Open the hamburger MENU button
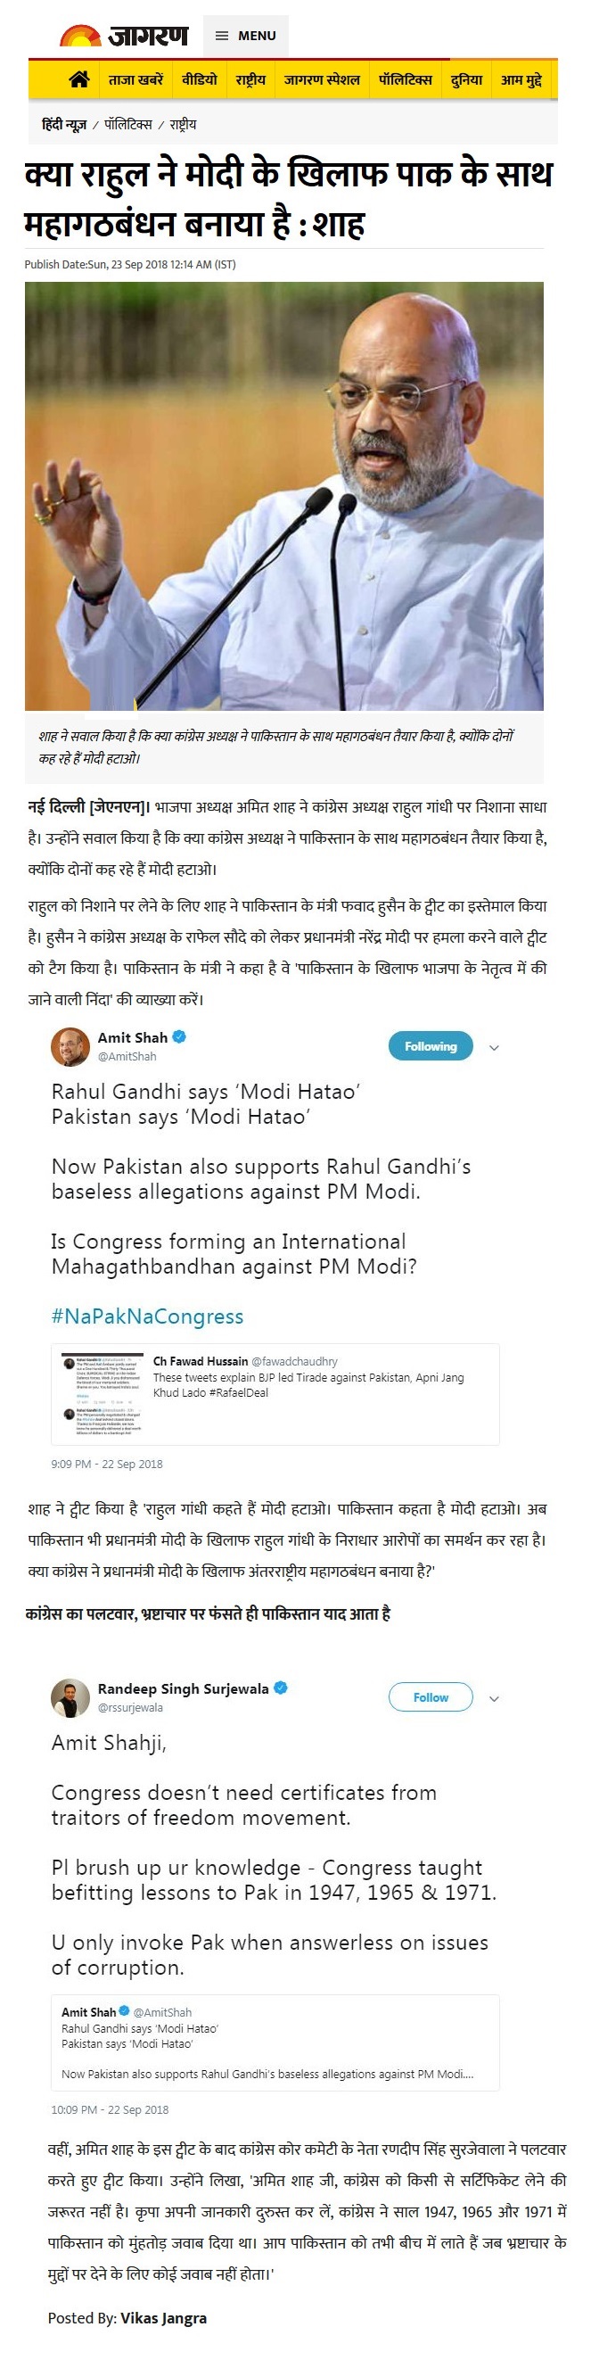Screen dimensions: 599x2360 click(245, 36)
